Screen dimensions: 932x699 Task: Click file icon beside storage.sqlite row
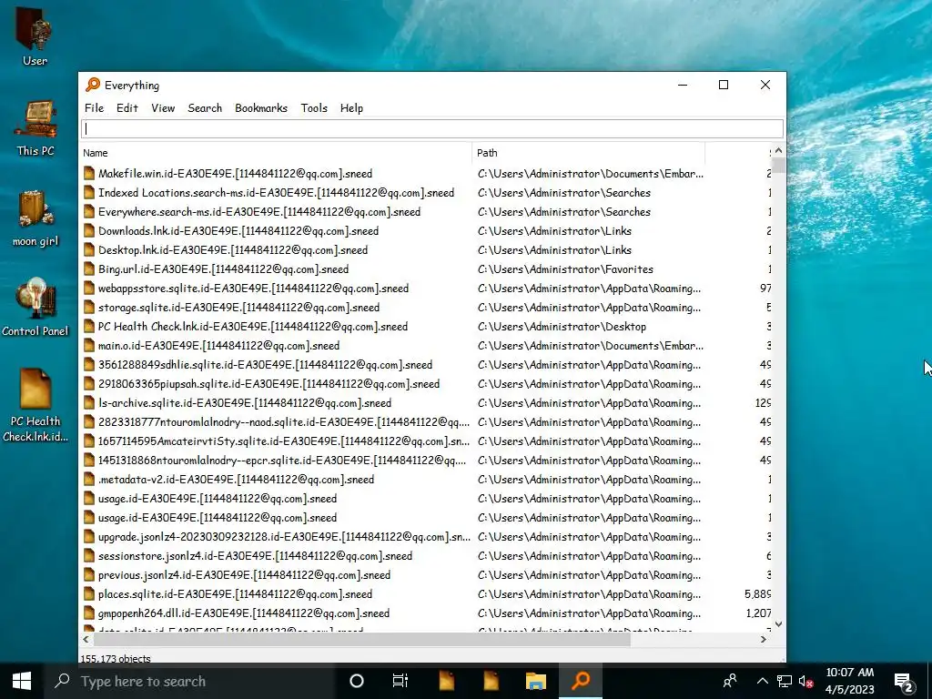tap(89, 308)
